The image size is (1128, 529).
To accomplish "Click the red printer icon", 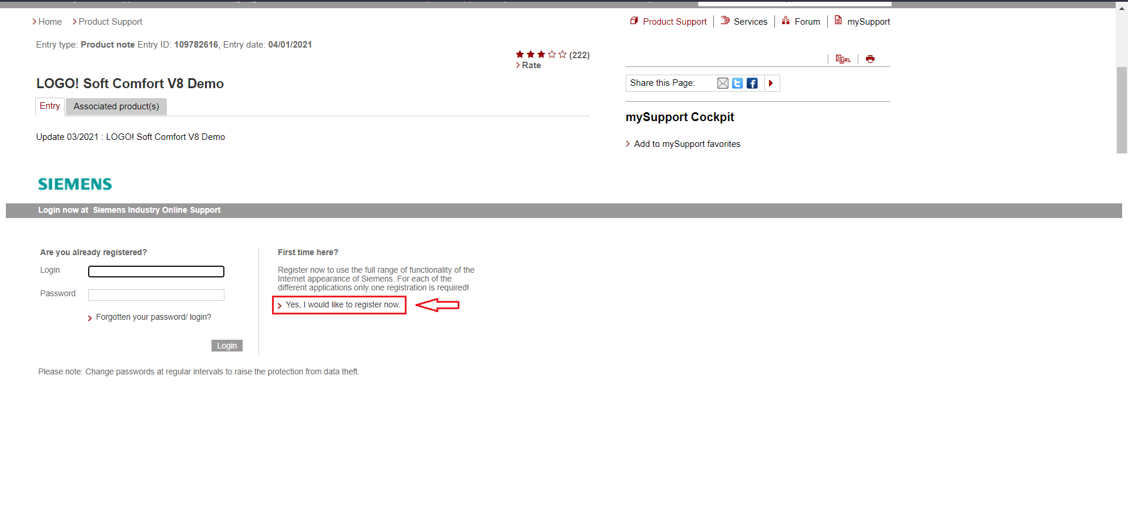I will point(870,59).
